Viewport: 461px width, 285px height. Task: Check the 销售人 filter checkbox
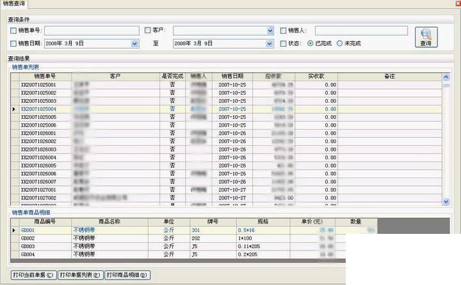pyautogui.click(x=283, y=31)
